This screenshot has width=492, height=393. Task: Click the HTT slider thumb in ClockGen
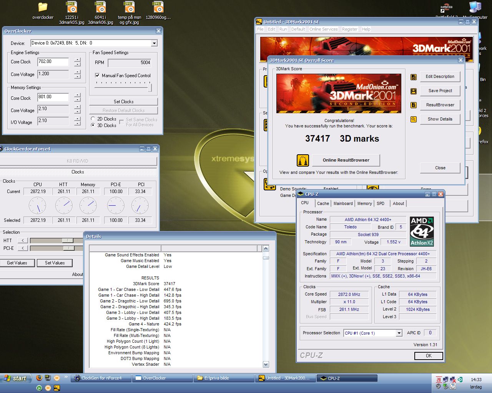point(68,240)
